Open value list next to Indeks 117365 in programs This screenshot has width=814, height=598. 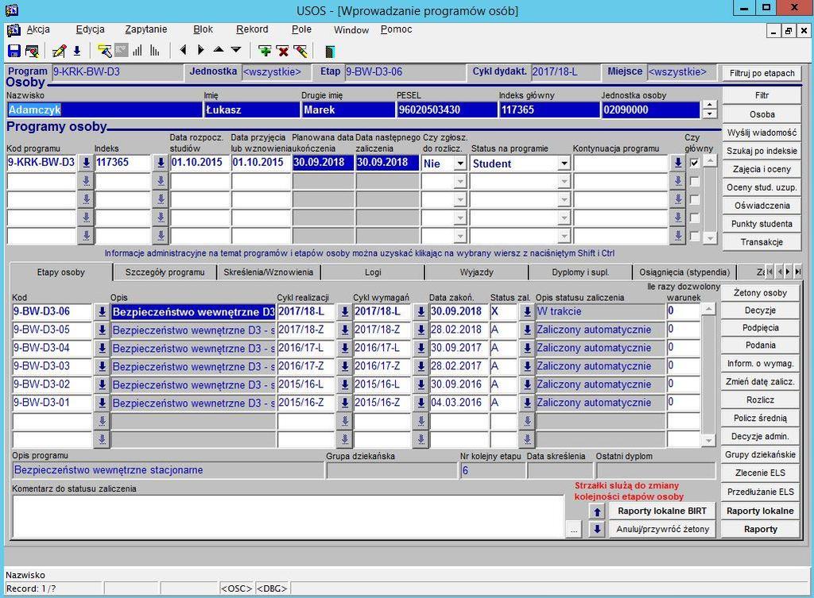pyautogui.click(x=161, y=163)
